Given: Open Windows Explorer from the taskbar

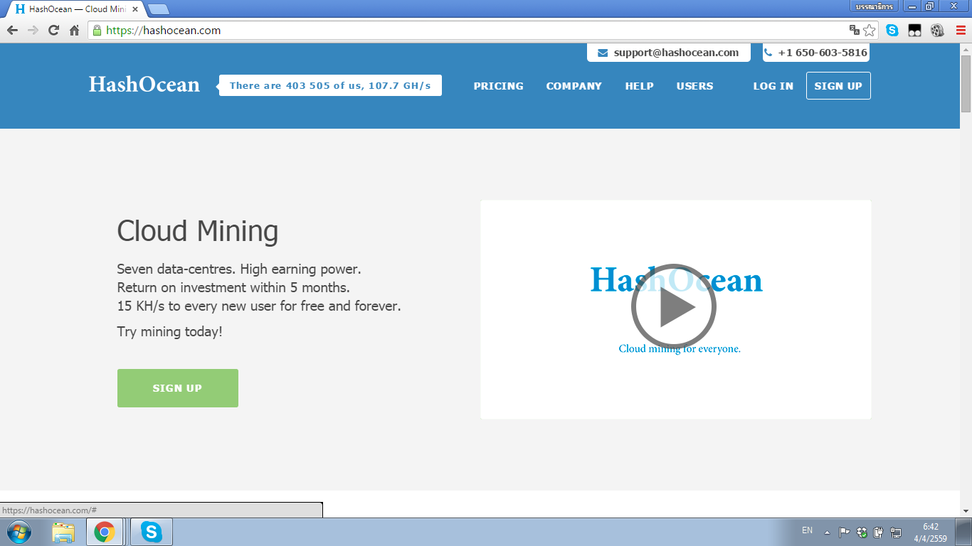Looking at the screenshot, I should coord(63,532).
